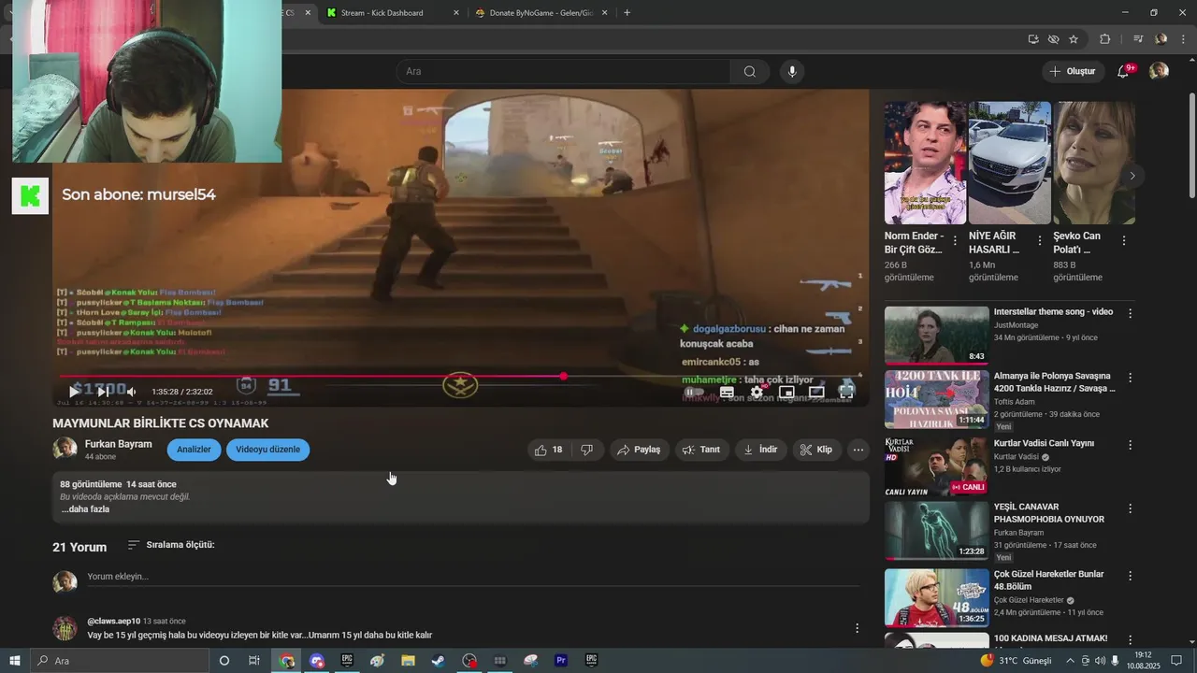Open Interstellar theme song video thumbnail

(936, 336)
